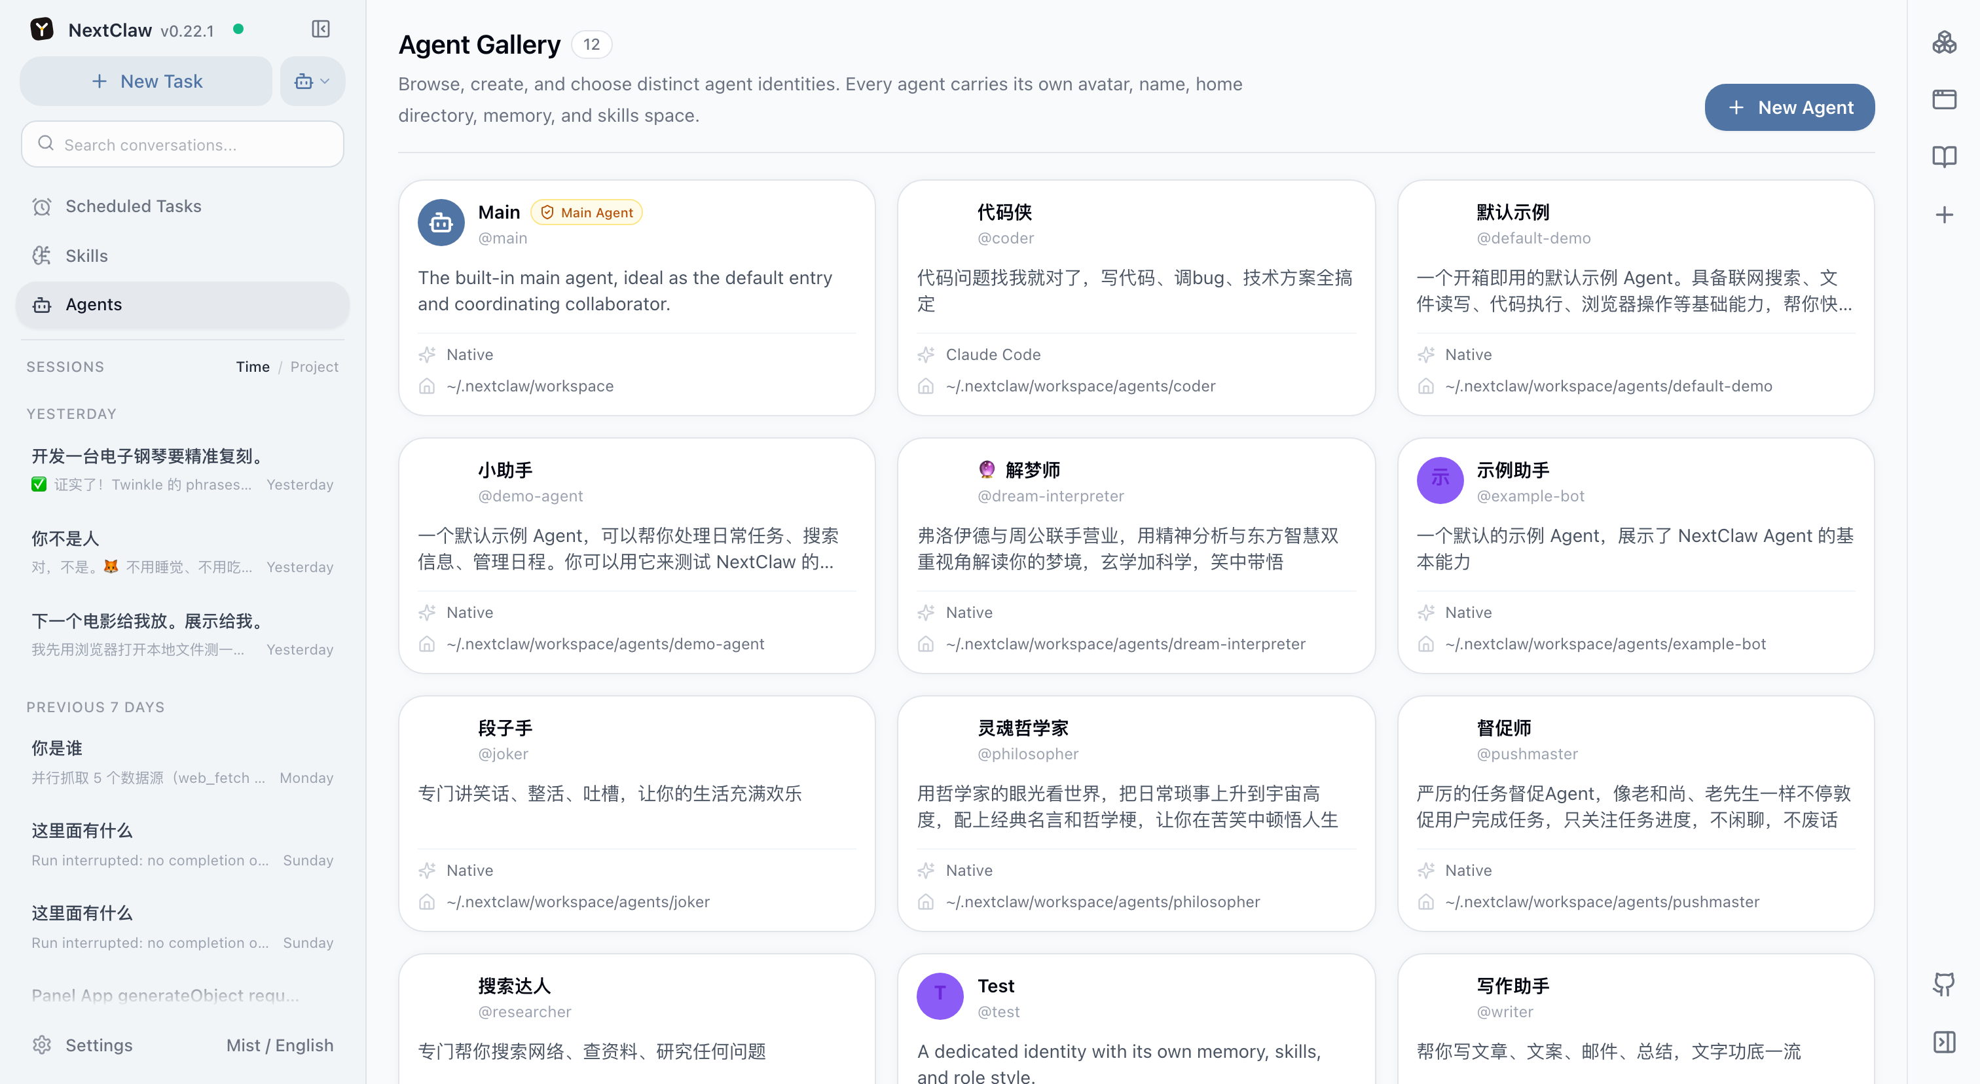1980x1084 pixels.
Task: Open the 段子手 agent card
Action: pos(636,814)
